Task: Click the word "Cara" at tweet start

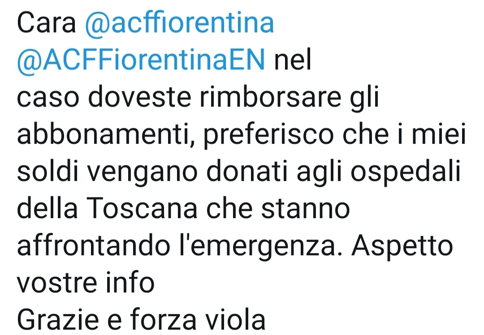Action: [46, 23]
